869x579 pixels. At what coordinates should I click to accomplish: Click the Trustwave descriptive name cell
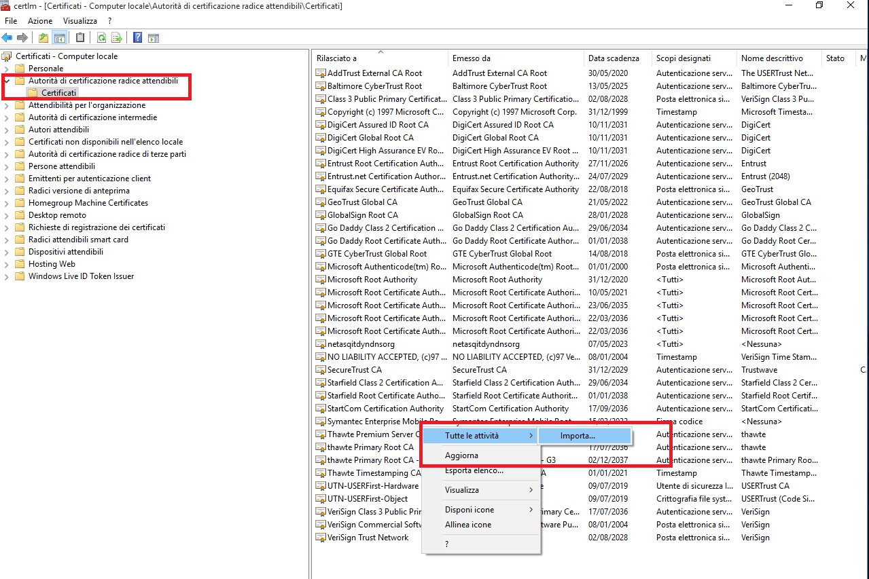[760, 370]
